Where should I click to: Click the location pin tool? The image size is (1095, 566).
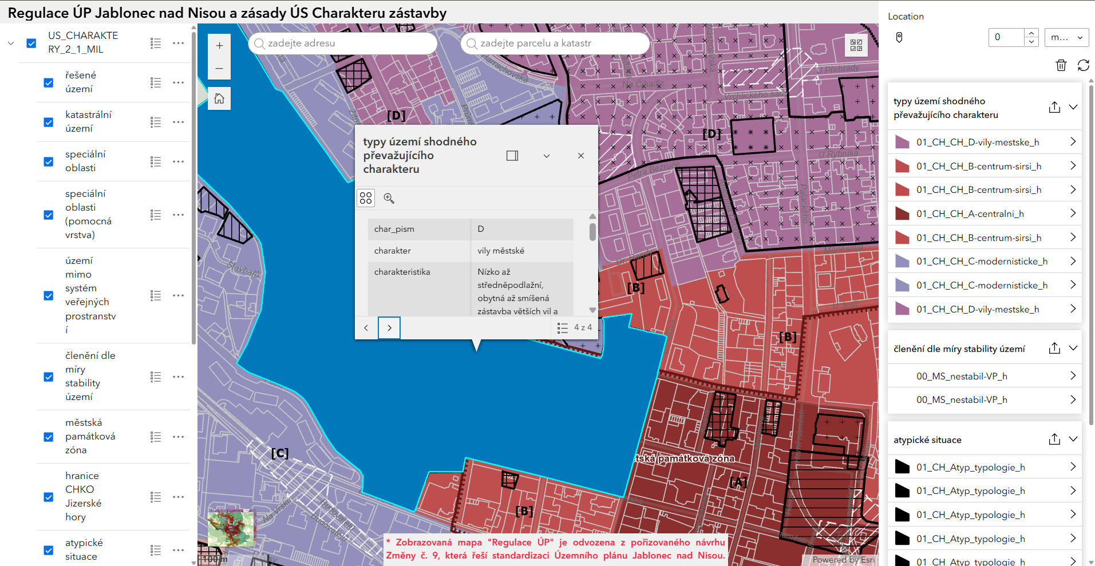[x=899, y=38]
